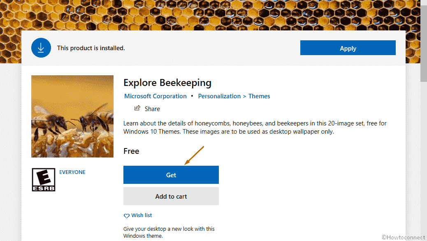
Task: Click the honeycomb banner image
Action: pyautogui.click(x=213, y=15)
